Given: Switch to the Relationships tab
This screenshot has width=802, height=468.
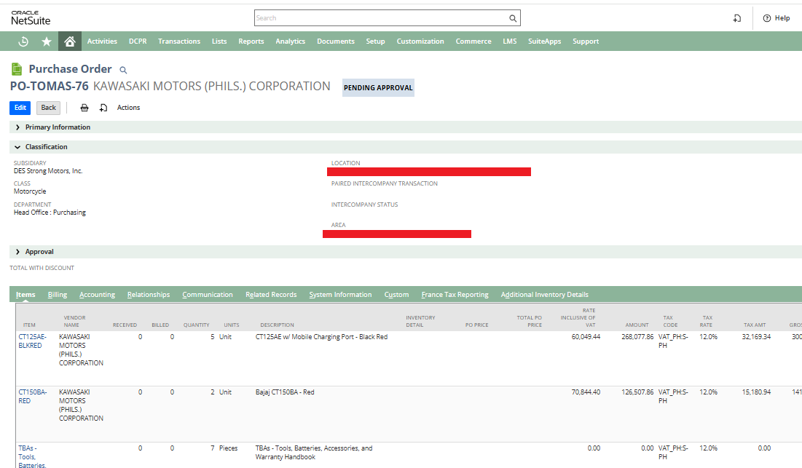Looking at the screenshot, I should (149, 295).
